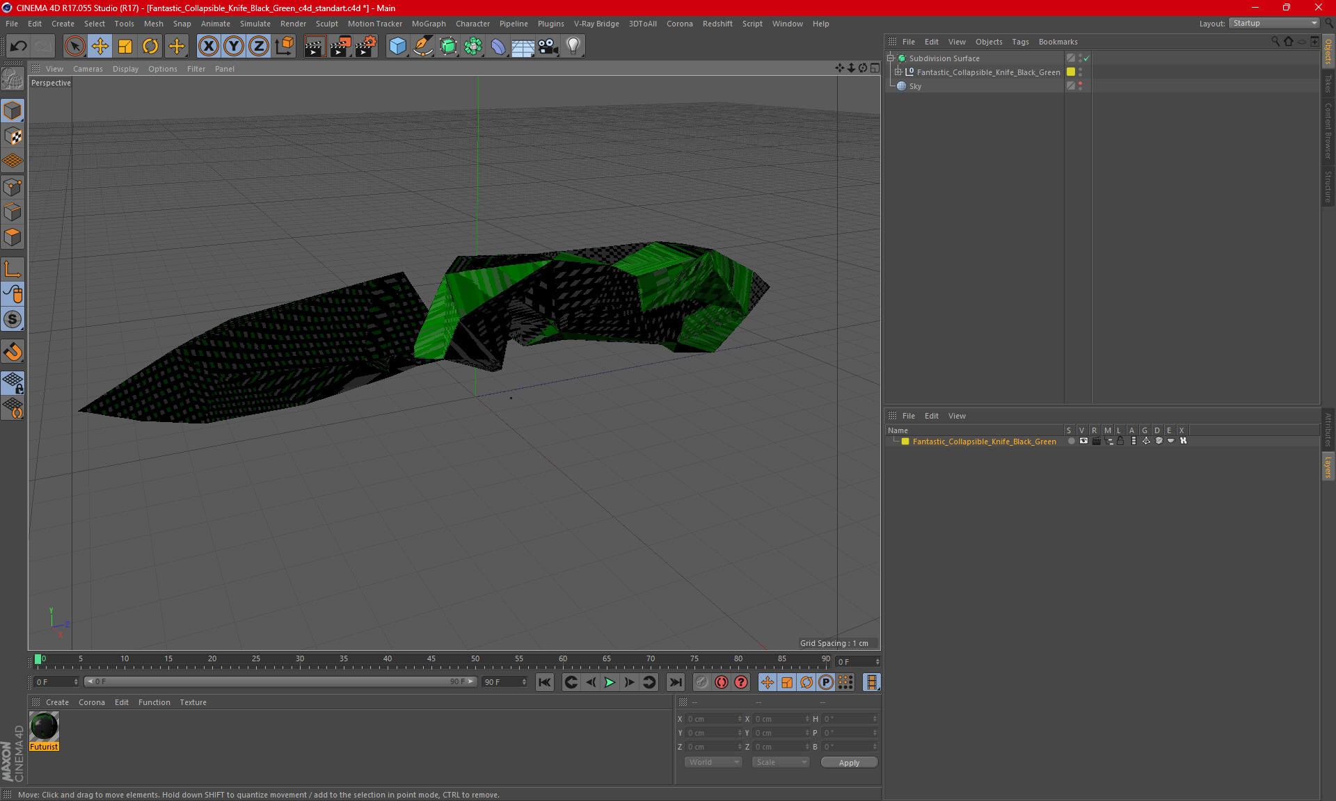Open the Display viewport menu
This screenshot has height=801, width=1336.
click(125, 69)
